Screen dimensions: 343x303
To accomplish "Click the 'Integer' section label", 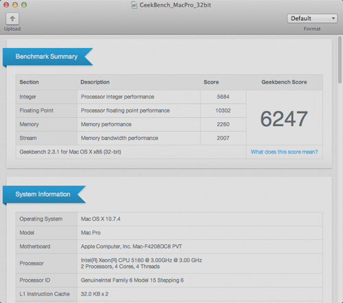I will 27,97.
